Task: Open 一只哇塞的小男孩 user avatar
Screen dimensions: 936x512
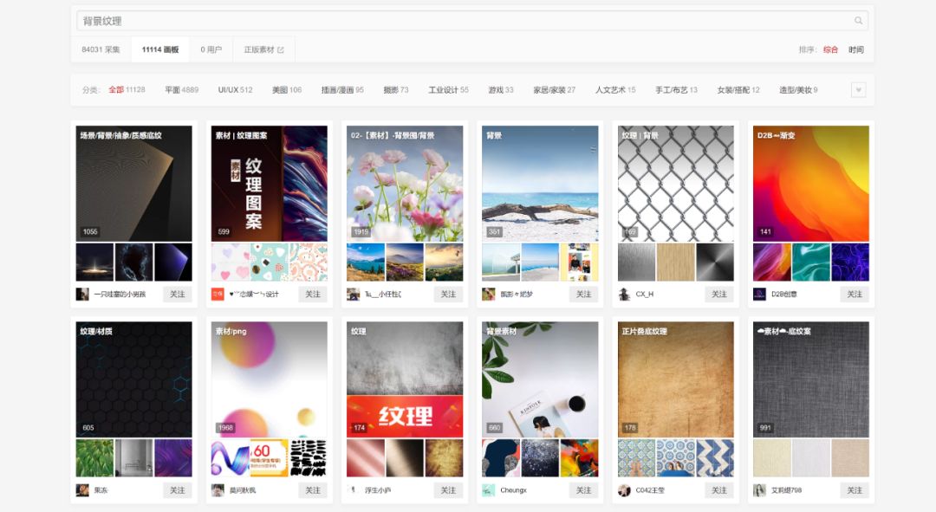Action: click(82, 295)
